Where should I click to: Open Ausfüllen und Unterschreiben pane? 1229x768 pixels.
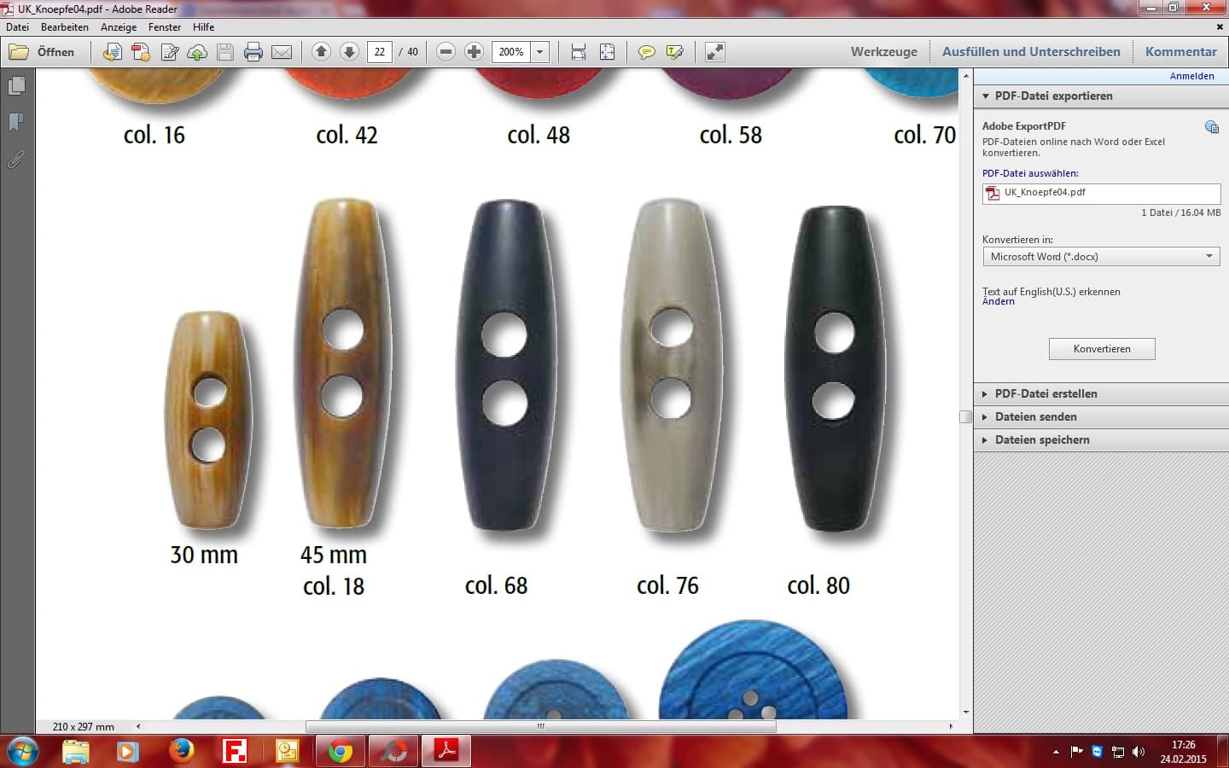1031,52
